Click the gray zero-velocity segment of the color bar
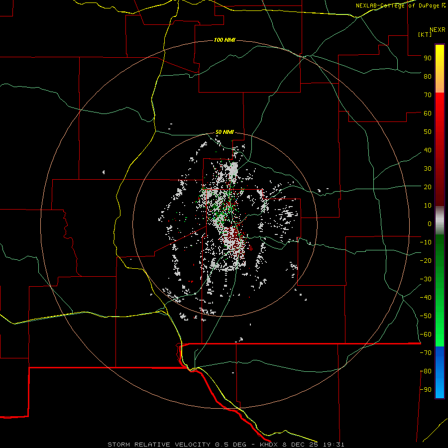Screen dimensions: 448x448 tap(440, 221)
